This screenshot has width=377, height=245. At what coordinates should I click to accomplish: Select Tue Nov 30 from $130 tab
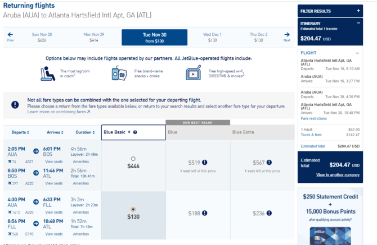click(154, 38)
